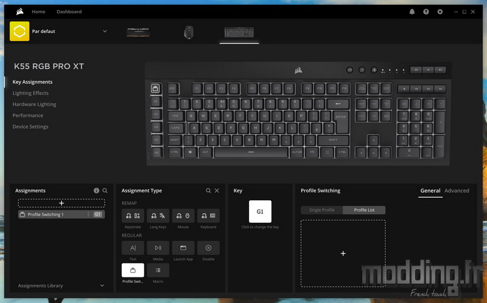This screenshot has width=487, height=303.
Task: Click the ALT GR key on keyboard
Action: 296,152
